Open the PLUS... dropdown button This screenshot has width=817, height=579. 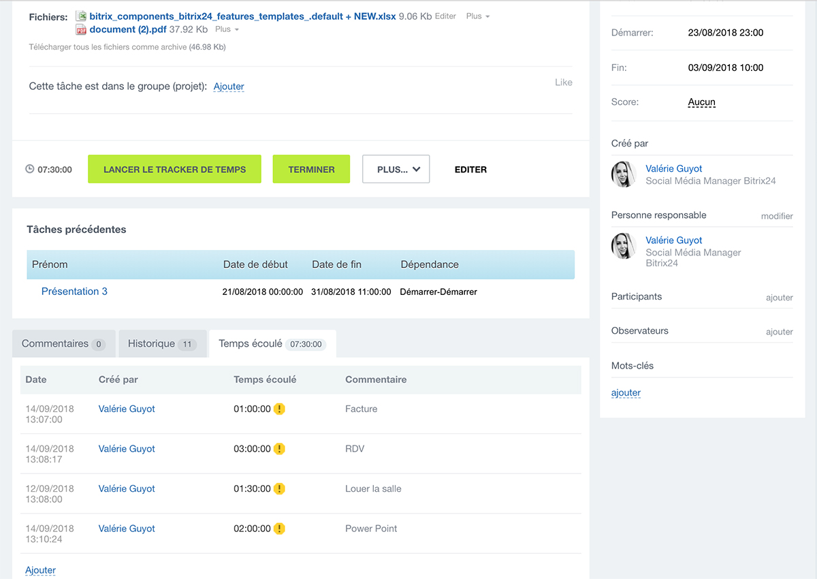[396, 170]
